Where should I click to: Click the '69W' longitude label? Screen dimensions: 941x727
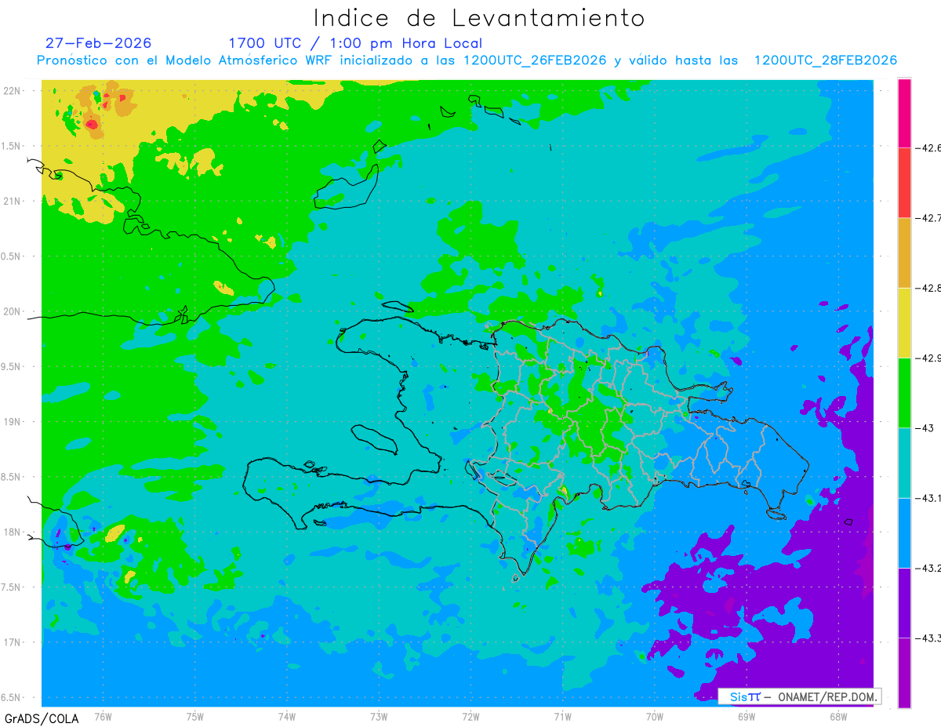[747, 716]
